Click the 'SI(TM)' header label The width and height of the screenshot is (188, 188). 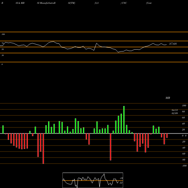tap(71, 3)
